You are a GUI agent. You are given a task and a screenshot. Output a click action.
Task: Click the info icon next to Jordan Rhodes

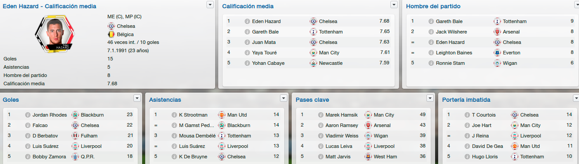click(x=28, y=115)
